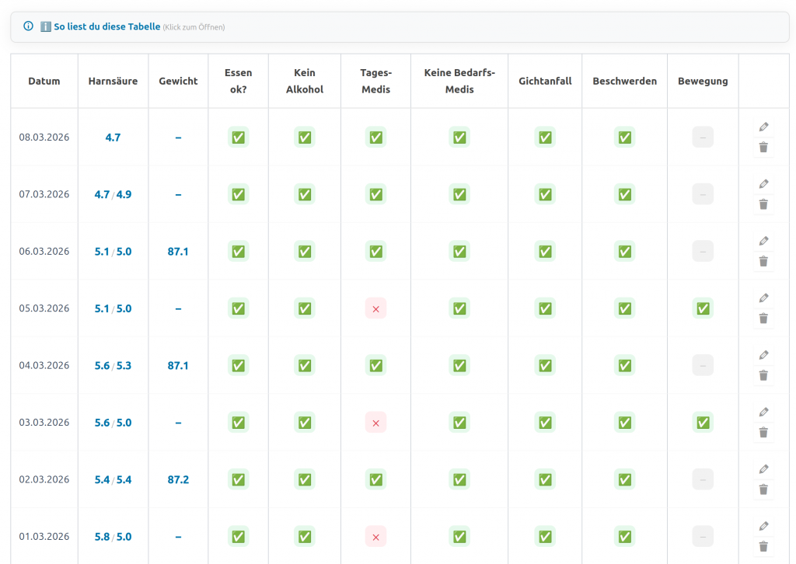Open editing for the 02.03.2026 row
The width and height of the screenshot is (796, 564).
pos(763,469)
